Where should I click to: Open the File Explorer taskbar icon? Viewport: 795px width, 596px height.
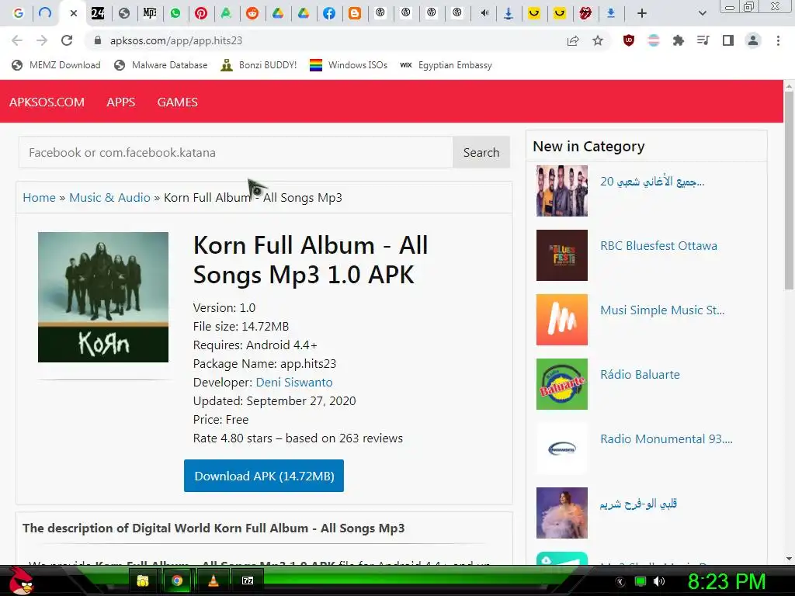tap(143, 580)
